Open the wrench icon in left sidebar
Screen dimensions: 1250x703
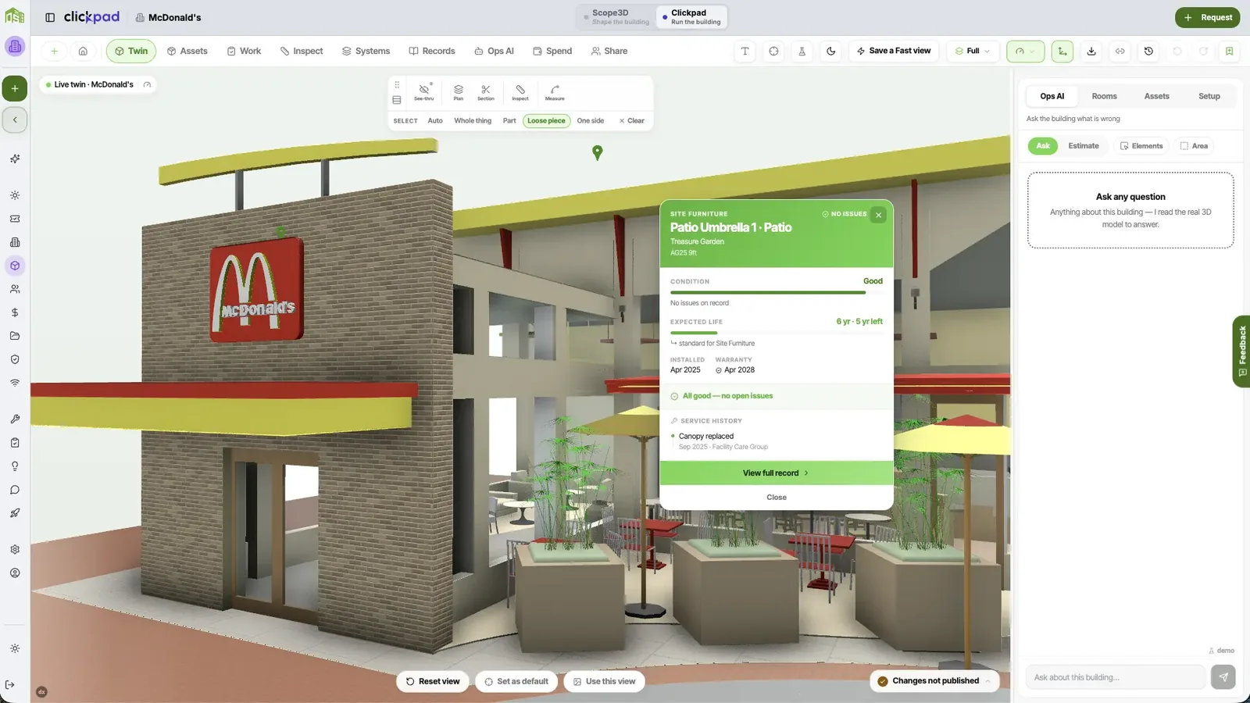pos(15,419)
